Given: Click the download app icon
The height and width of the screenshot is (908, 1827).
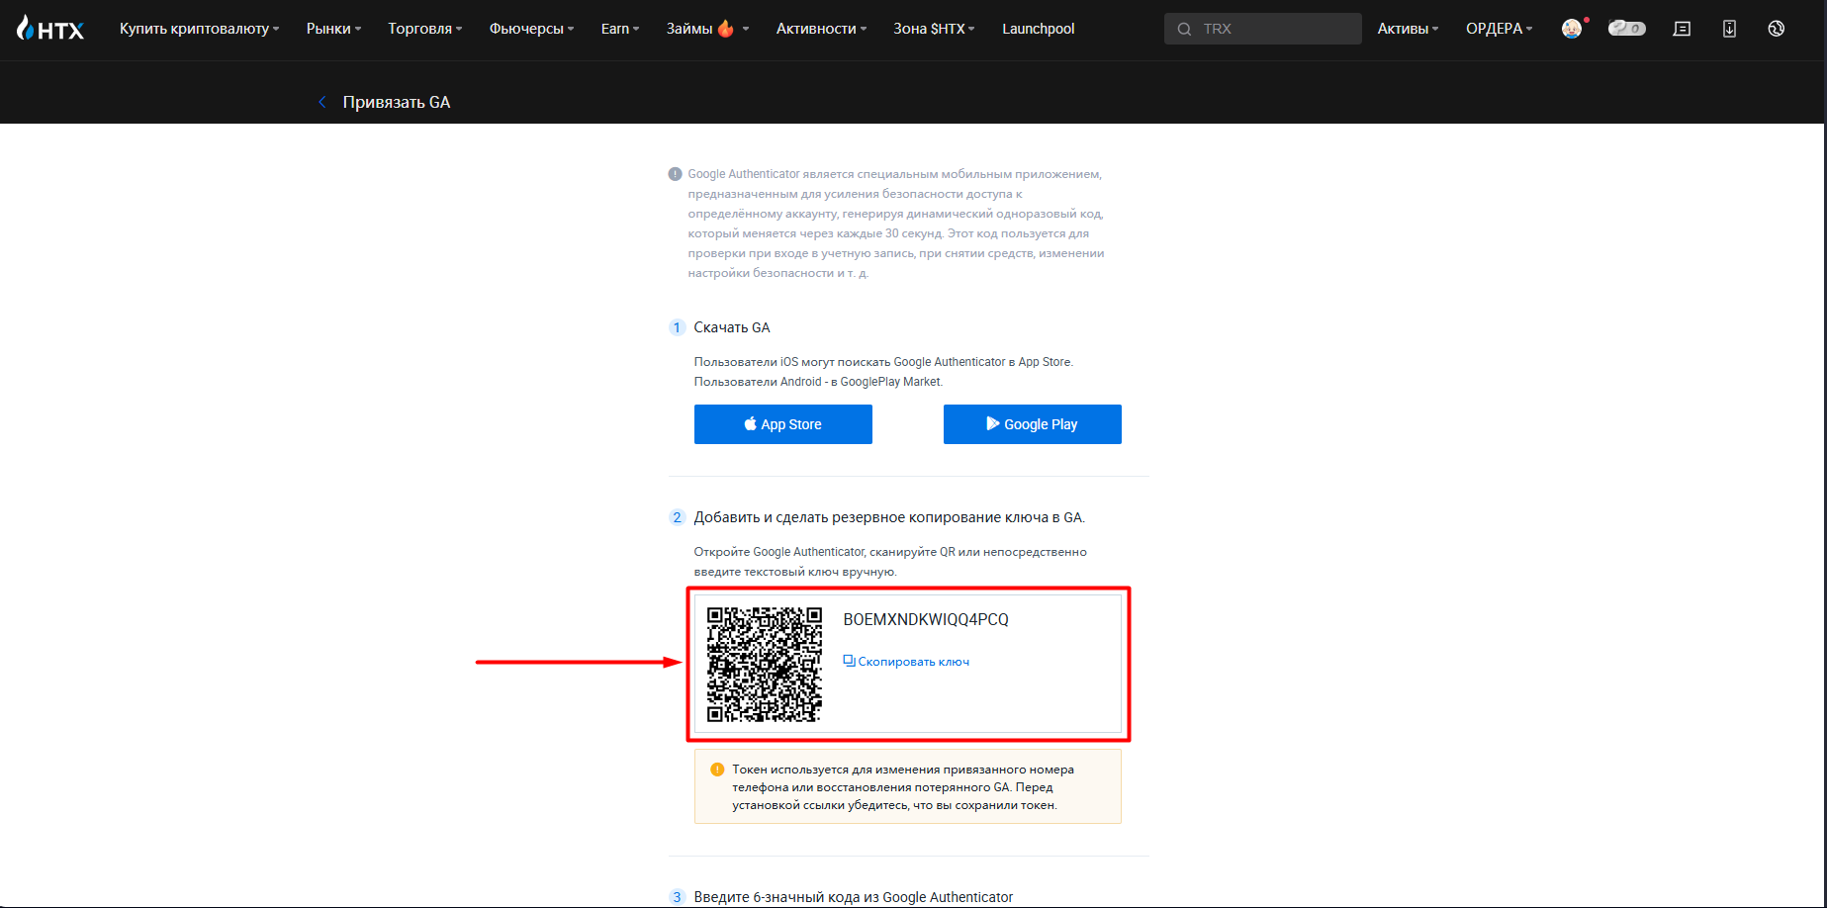Looking at the screenshot, I should tap(1729, 29).
